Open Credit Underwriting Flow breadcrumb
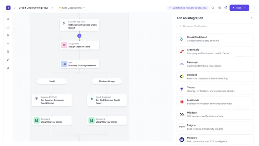Image resolution: width=259 pixels, height=146 pixels. (x=34, y=8)
